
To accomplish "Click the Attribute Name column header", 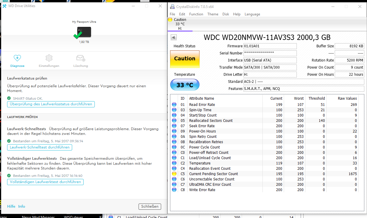I will tap(201, 98).
